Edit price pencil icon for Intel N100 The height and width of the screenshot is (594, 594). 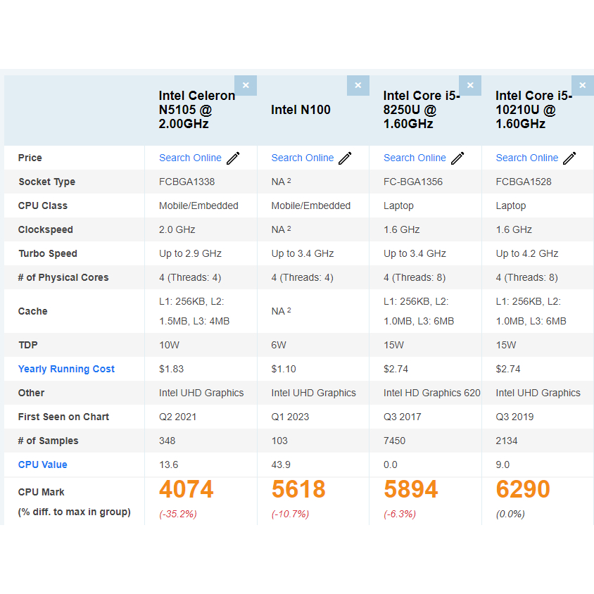click(x=345, y=158)
